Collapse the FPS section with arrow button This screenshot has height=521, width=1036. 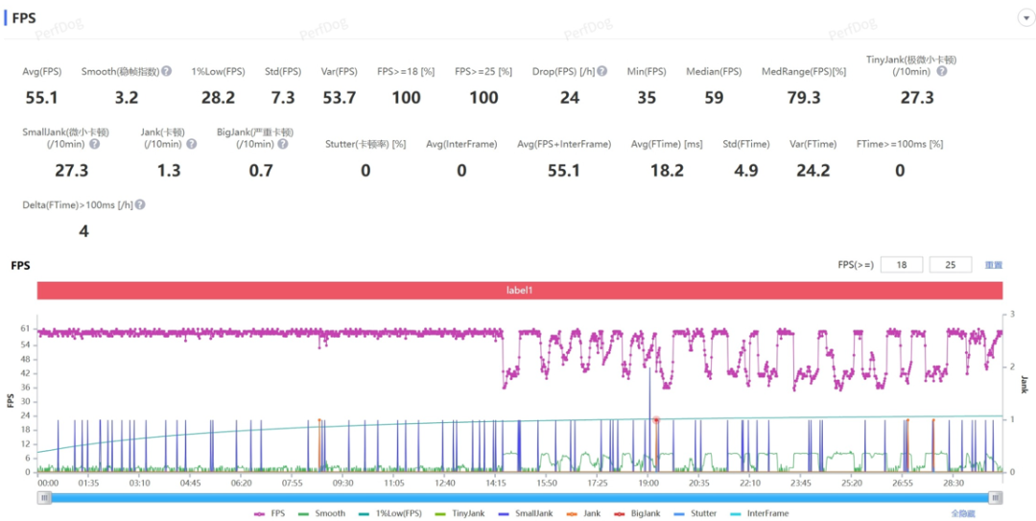(x=1025, y=18)
